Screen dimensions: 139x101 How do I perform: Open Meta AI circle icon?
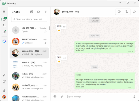[x=4, y=41]
